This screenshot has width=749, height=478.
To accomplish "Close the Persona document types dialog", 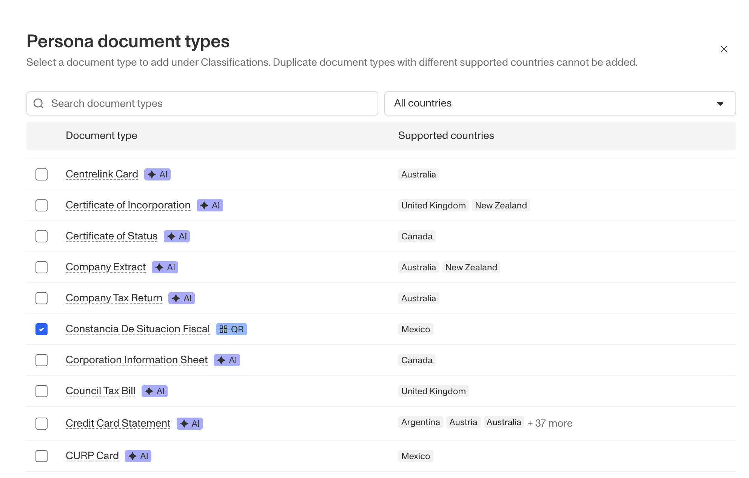I will pyautogui.click(x=724, y=49).
